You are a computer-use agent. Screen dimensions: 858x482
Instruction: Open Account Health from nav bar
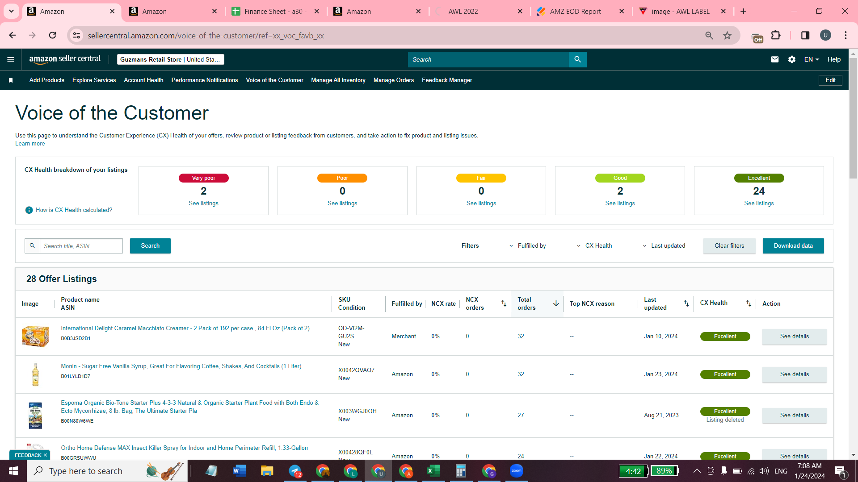(143, 80)
